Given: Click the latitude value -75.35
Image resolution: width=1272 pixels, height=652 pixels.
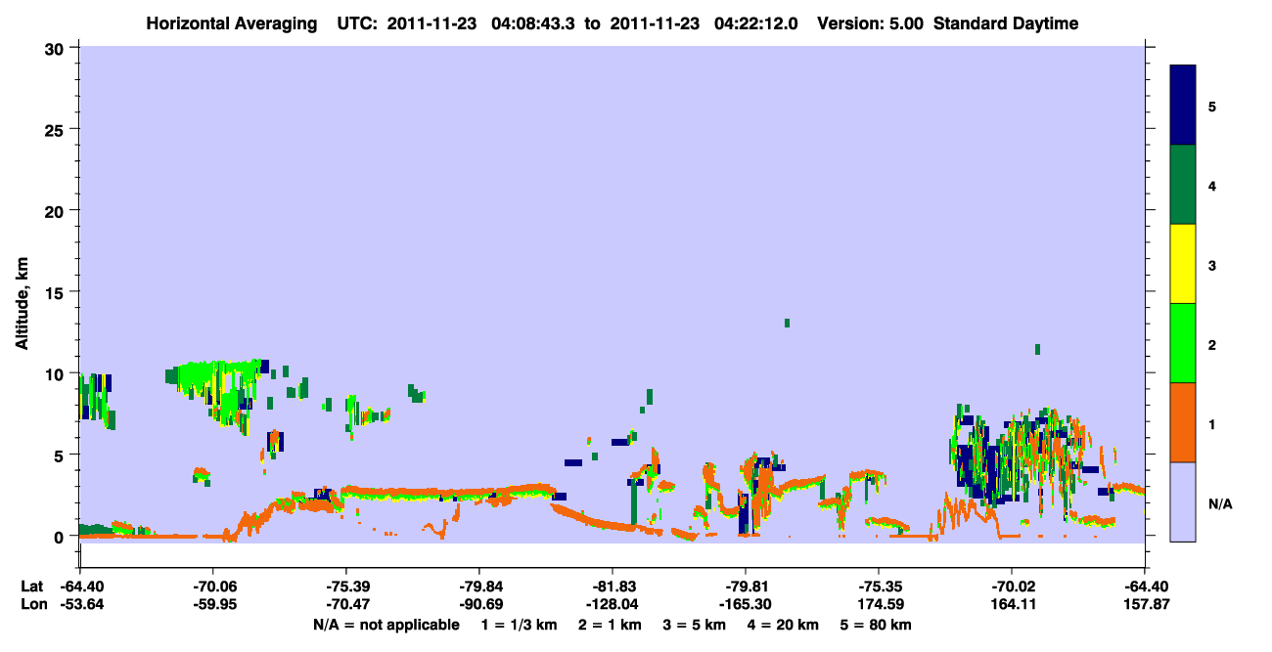Looking at the screenshot, I should pos(879,587).
